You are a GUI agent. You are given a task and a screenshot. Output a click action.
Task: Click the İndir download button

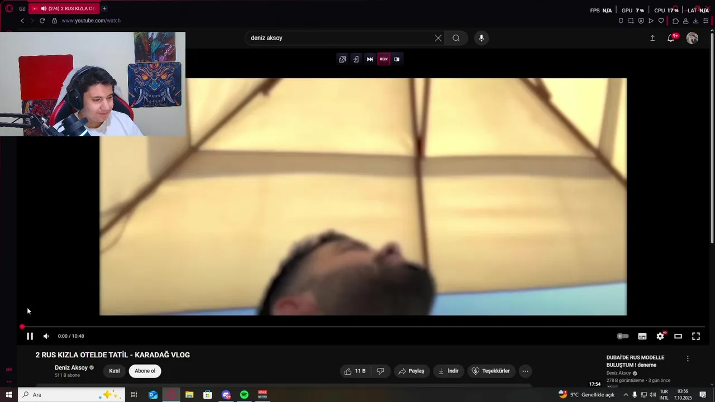(x=448, y=371)
